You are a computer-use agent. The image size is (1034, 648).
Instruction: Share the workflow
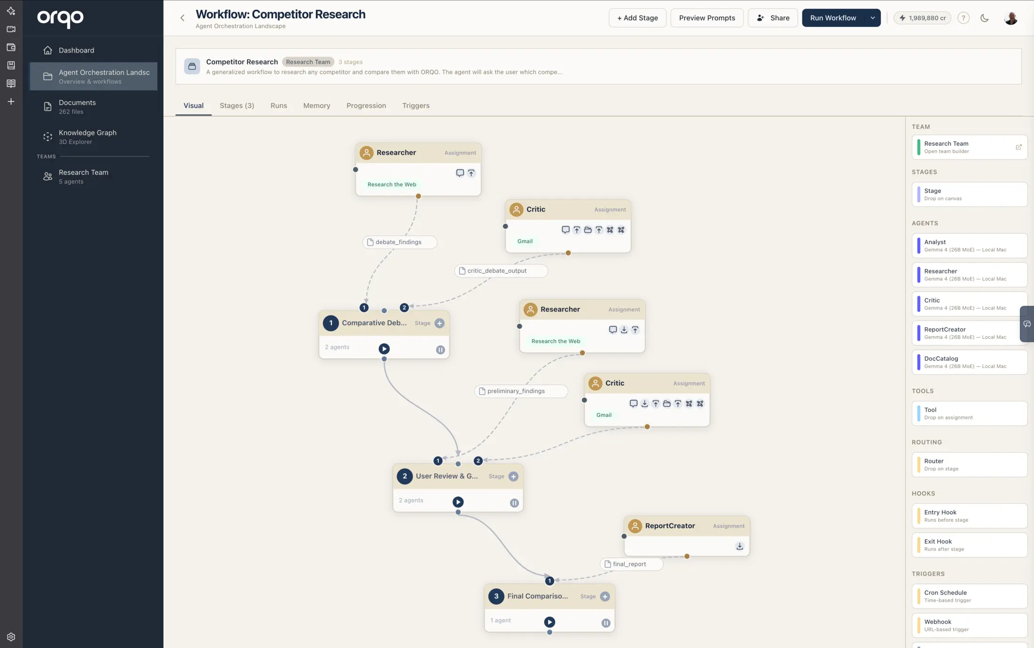[773, 18]
